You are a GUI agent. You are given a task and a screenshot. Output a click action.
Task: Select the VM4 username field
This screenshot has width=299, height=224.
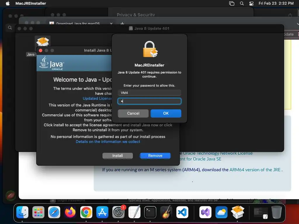coord(149,93)
